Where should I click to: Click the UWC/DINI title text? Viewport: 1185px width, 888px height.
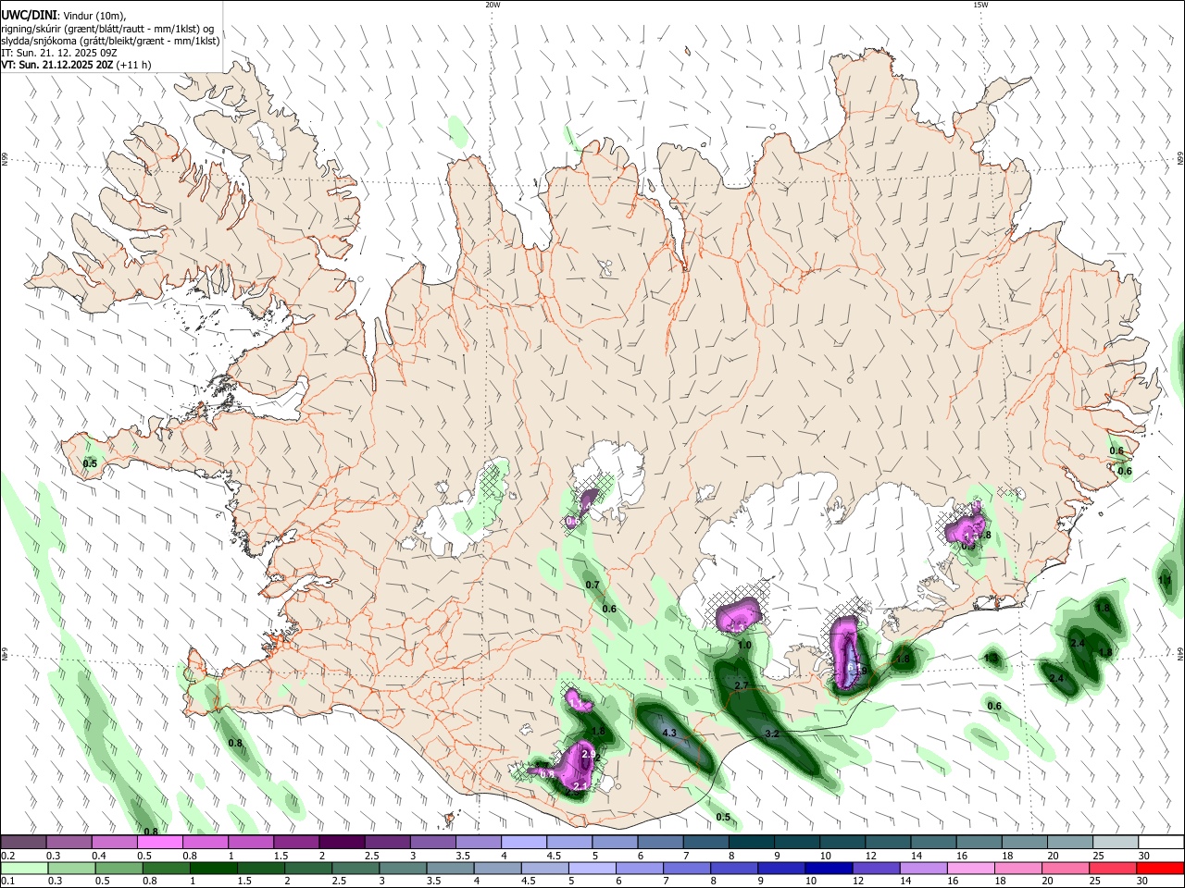28,16
